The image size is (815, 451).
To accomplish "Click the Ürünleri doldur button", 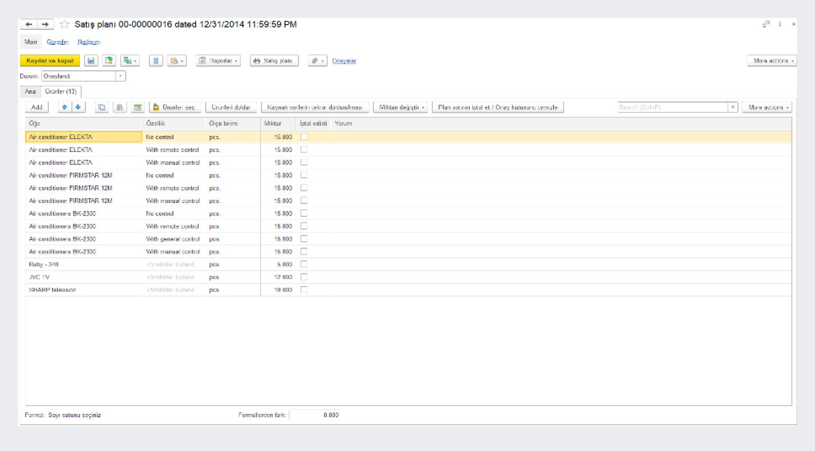I will (x=231, y=107).
